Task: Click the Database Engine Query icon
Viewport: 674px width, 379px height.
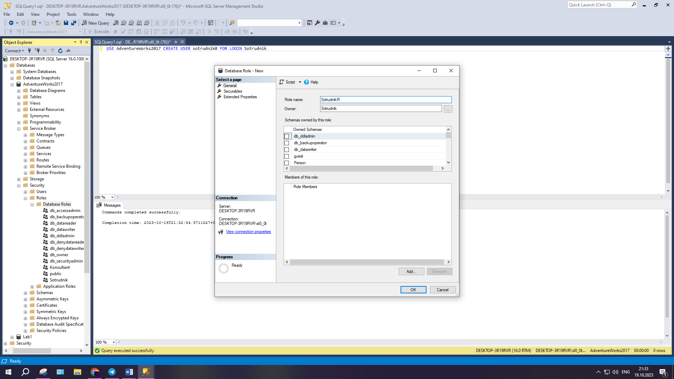Action: (x=116, y=23)
